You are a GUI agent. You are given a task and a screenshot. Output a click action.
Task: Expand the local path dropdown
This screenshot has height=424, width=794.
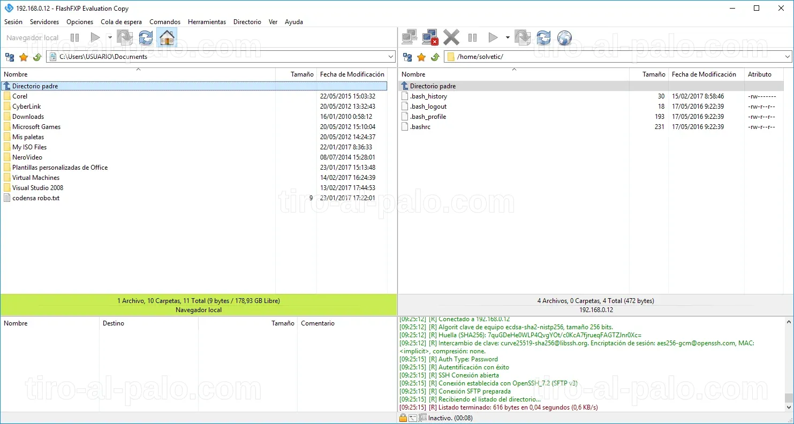point(391,57)
